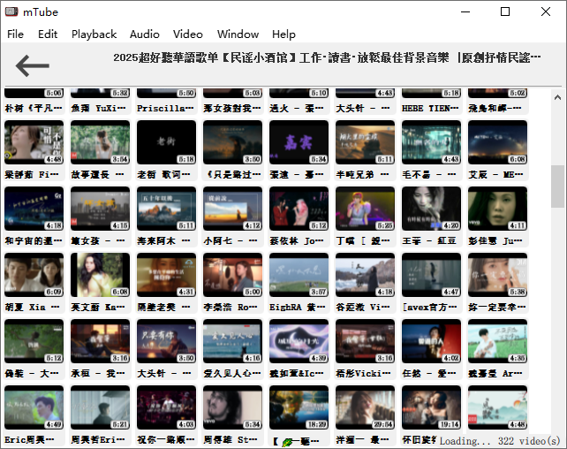
Task: Open the 和宇宙的温… 4:18 thumbnail
Action: click(x=34, y=209)
